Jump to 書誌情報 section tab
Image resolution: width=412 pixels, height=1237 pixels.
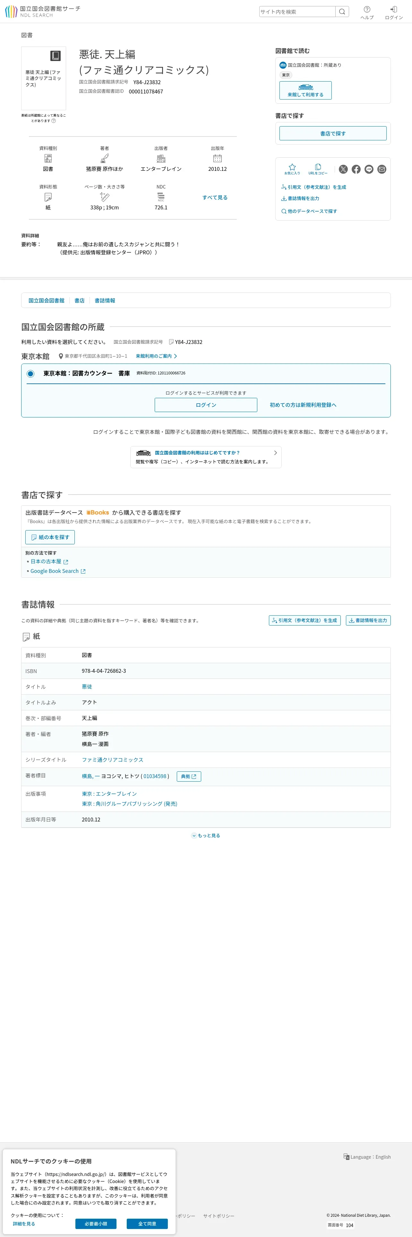point(105,301)
